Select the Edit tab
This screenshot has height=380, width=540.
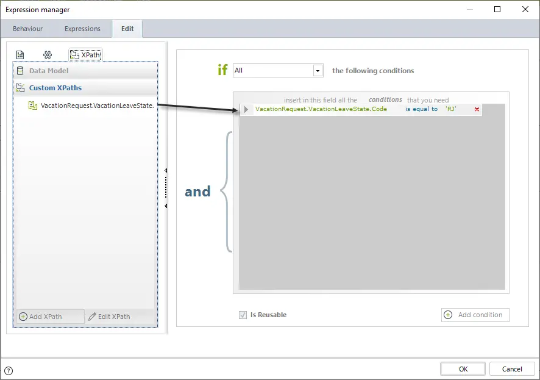point(127,29)
